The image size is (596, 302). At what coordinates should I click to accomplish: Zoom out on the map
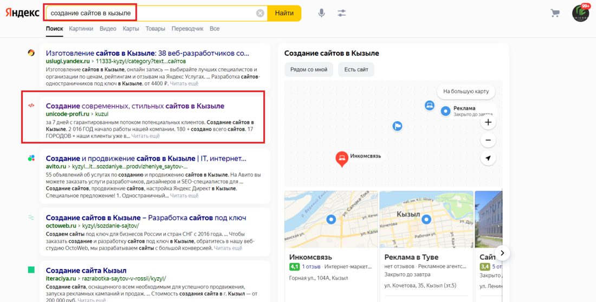[x=488, y=140]
